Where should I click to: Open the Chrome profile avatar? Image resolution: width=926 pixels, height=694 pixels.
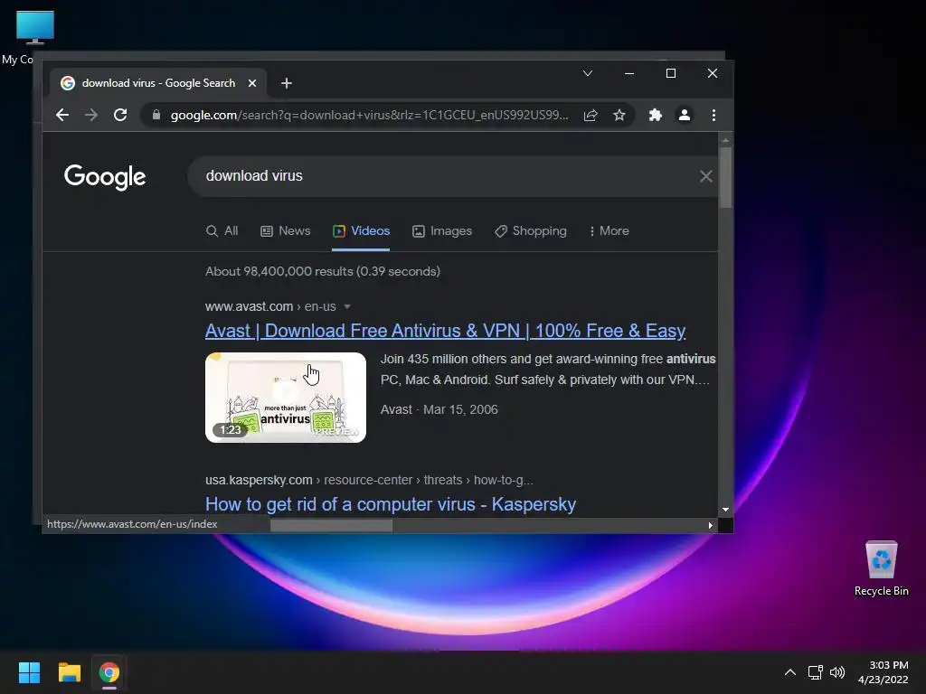pyautogui.click(x=685, y=115)
